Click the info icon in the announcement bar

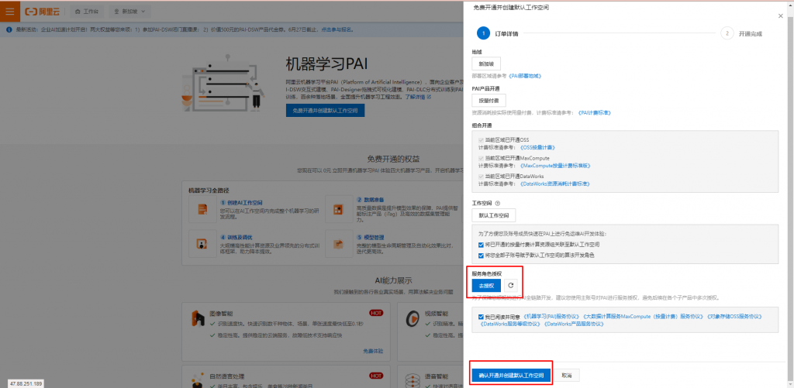[x=10, y=30]
